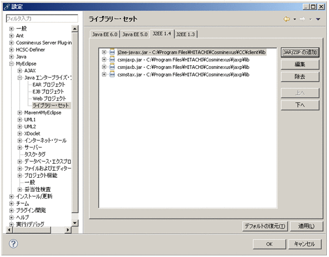
Task: Select Web プロジェクト in the tree
Action: point(50,99)
